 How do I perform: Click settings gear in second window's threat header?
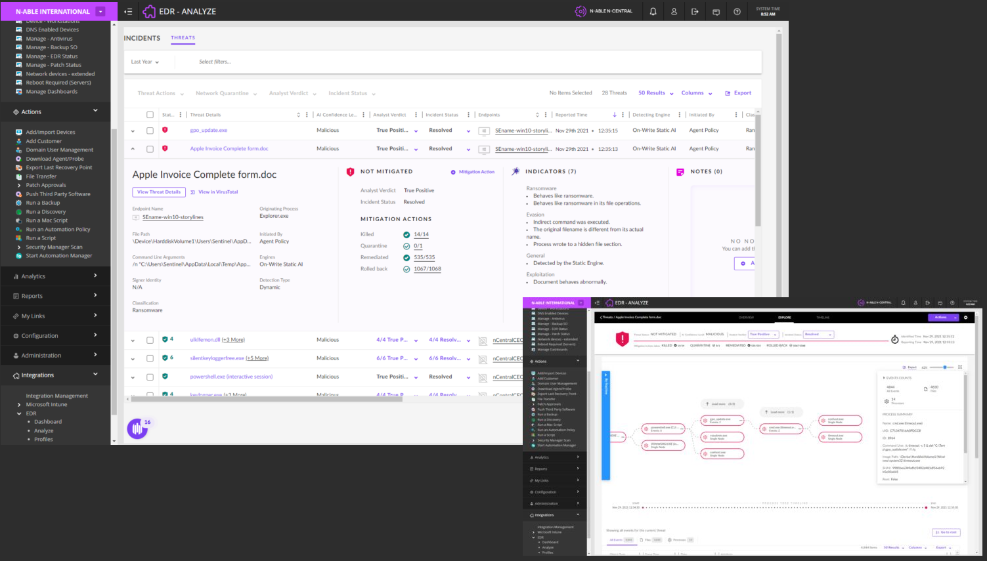pyautogui.click(x=965, y=318)
